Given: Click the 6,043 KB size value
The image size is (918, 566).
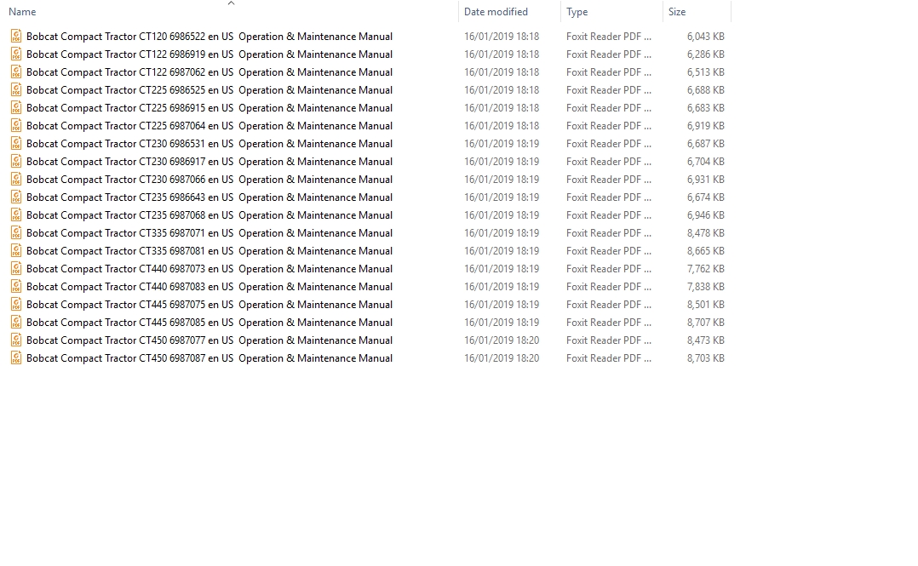Looking at the screenshot, I should 705,37.
